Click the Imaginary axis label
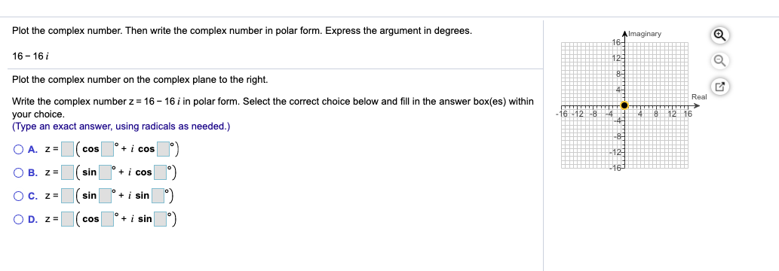The height and width of the screenshot is (271, 779). (645, 34)
